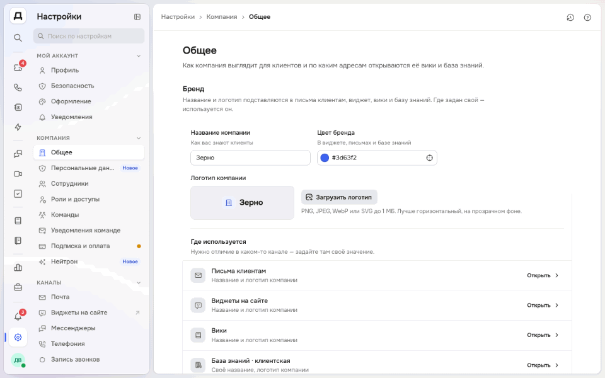
Task: Click the search magnifier in left rail
Action: (x=18, y=37)
